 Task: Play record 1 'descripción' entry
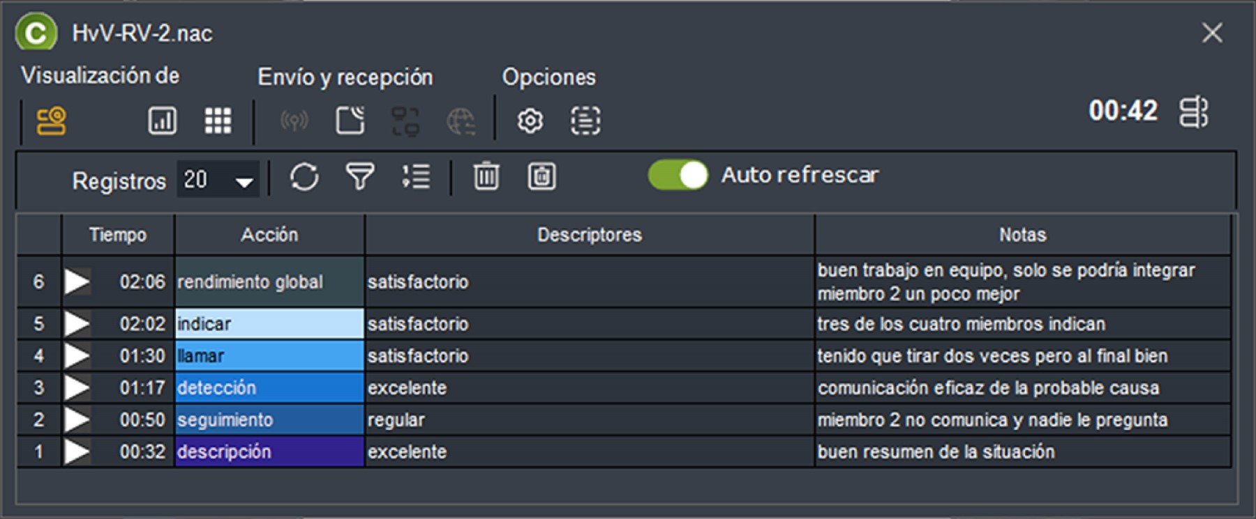77,452
